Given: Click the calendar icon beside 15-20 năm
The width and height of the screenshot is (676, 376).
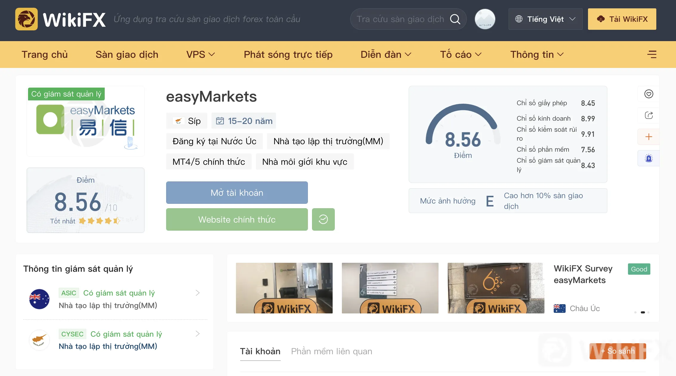Looking at the screenshot, I should (x=220, y=121).
